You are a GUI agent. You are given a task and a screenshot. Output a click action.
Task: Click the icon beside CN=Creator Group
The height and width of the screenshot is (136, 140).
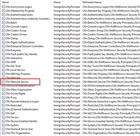3,30
